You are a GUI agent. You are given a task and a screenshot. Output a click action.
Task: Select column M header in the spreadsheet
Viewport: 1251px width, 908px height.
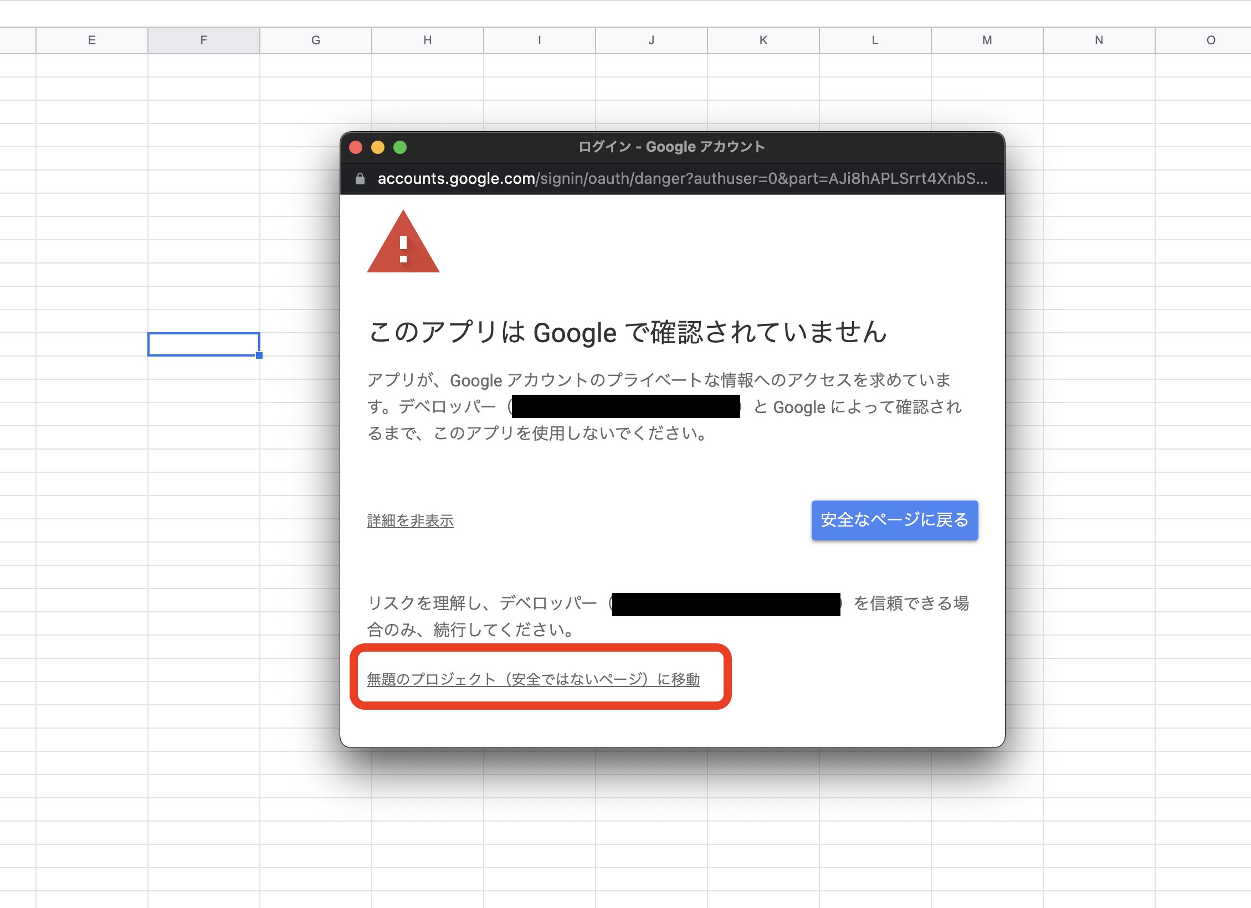(x=987, y=40)
